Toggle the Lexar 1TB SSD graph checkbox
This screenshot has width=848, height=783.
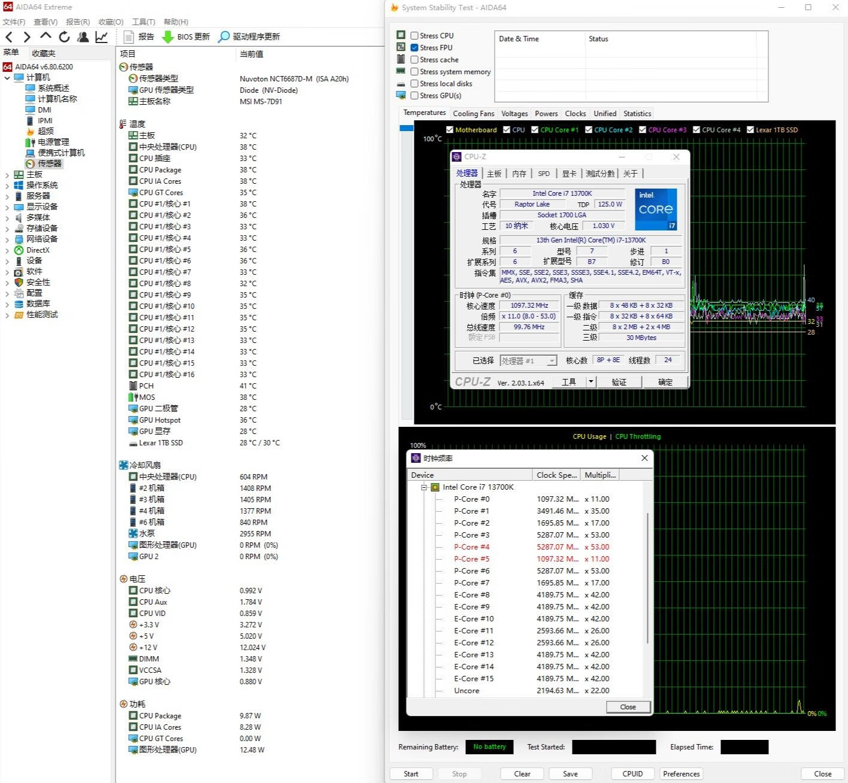click(x=750, y=129)
